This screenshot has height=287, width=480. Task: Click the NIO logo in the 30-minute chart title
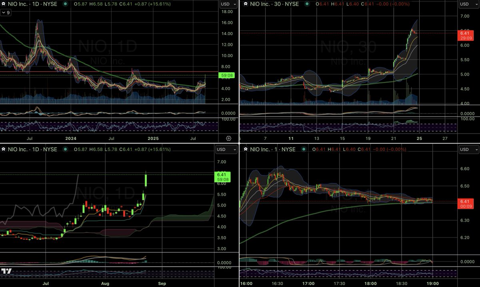tap(245, 4)
